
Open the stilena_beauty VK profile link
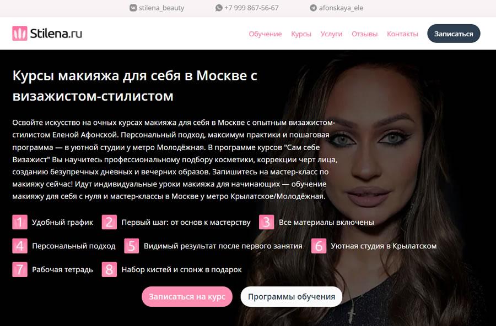tap(161, 8)
